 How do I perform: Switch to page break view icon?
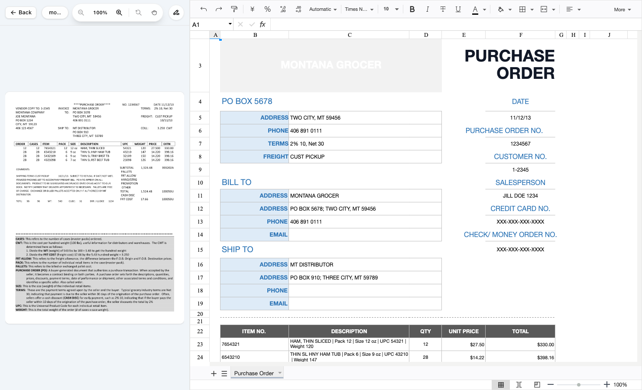tap(519, 385)
